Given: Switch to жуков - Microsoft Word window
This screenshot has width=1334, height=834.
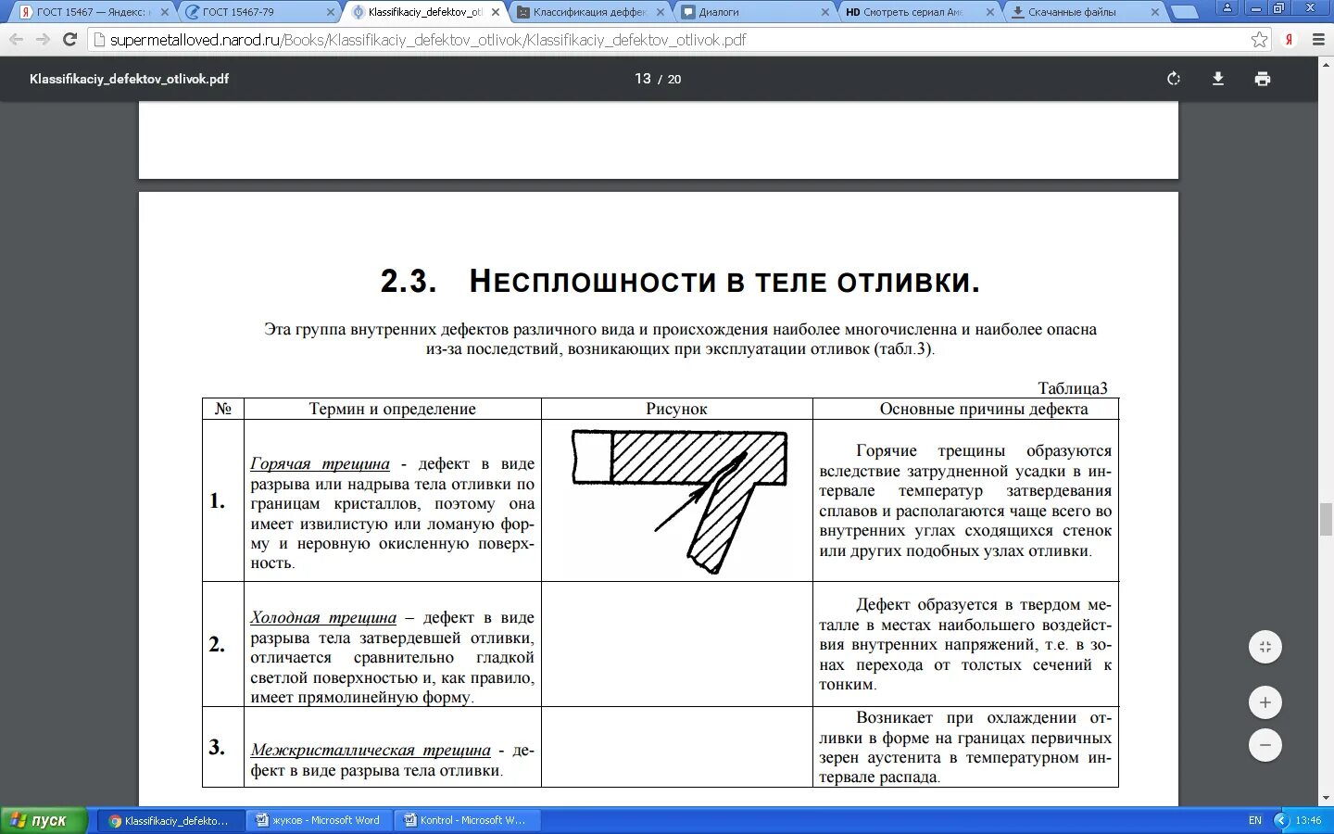Looking at the screenshot, I should click(x=320, y=820).
